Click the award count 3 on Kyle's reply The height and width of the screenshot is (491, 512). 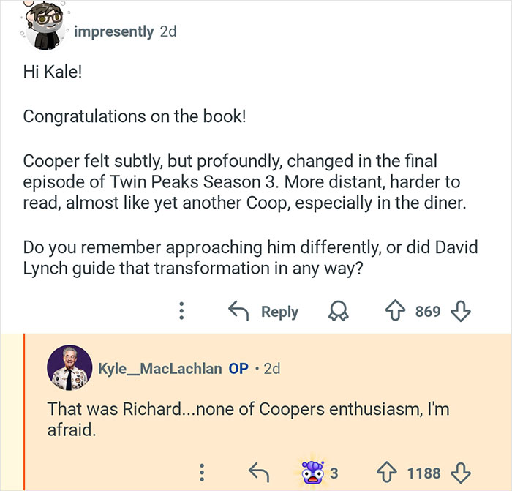[334, 473]
